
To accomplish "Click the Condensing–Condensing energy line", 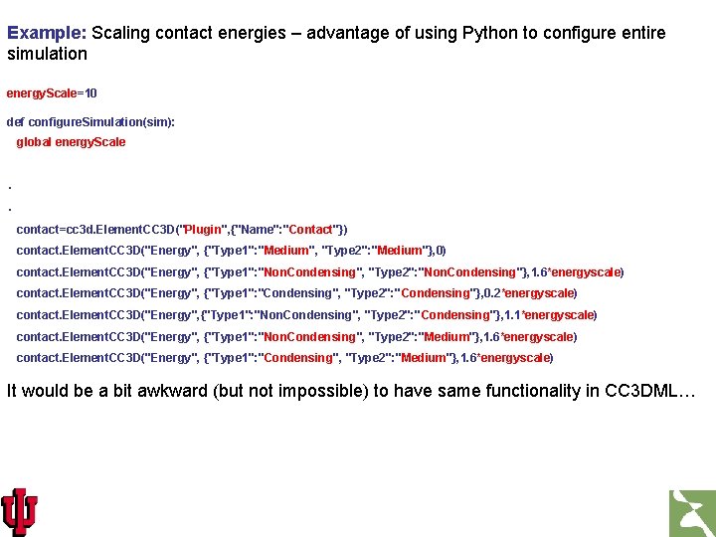I will (x=296, y=293).
